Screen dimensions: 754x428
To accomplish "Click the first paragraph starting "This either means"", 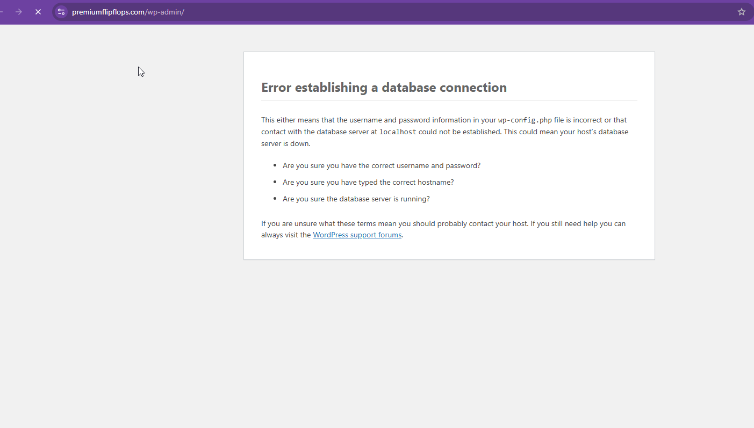I will 376,120.
